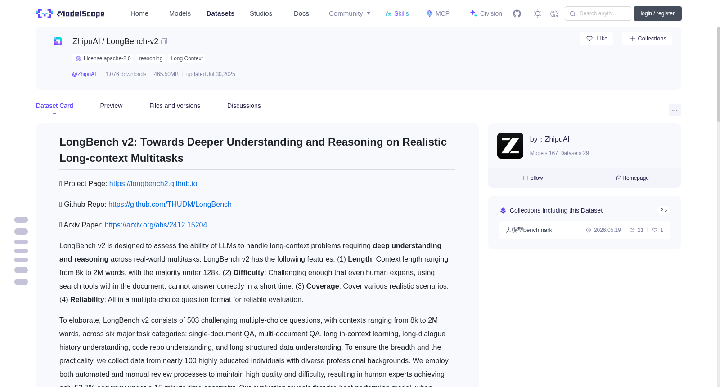Follow ZhipuAI with the Follow button
Viewport: 720px width, 387px height.
pos(532,178)
